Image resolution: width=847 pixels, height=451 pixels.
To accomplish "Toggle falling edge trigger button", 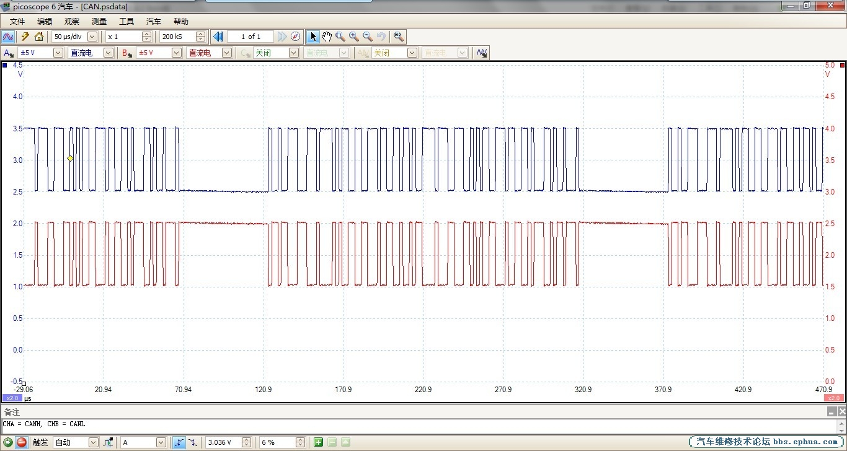I will pos(193,442).
